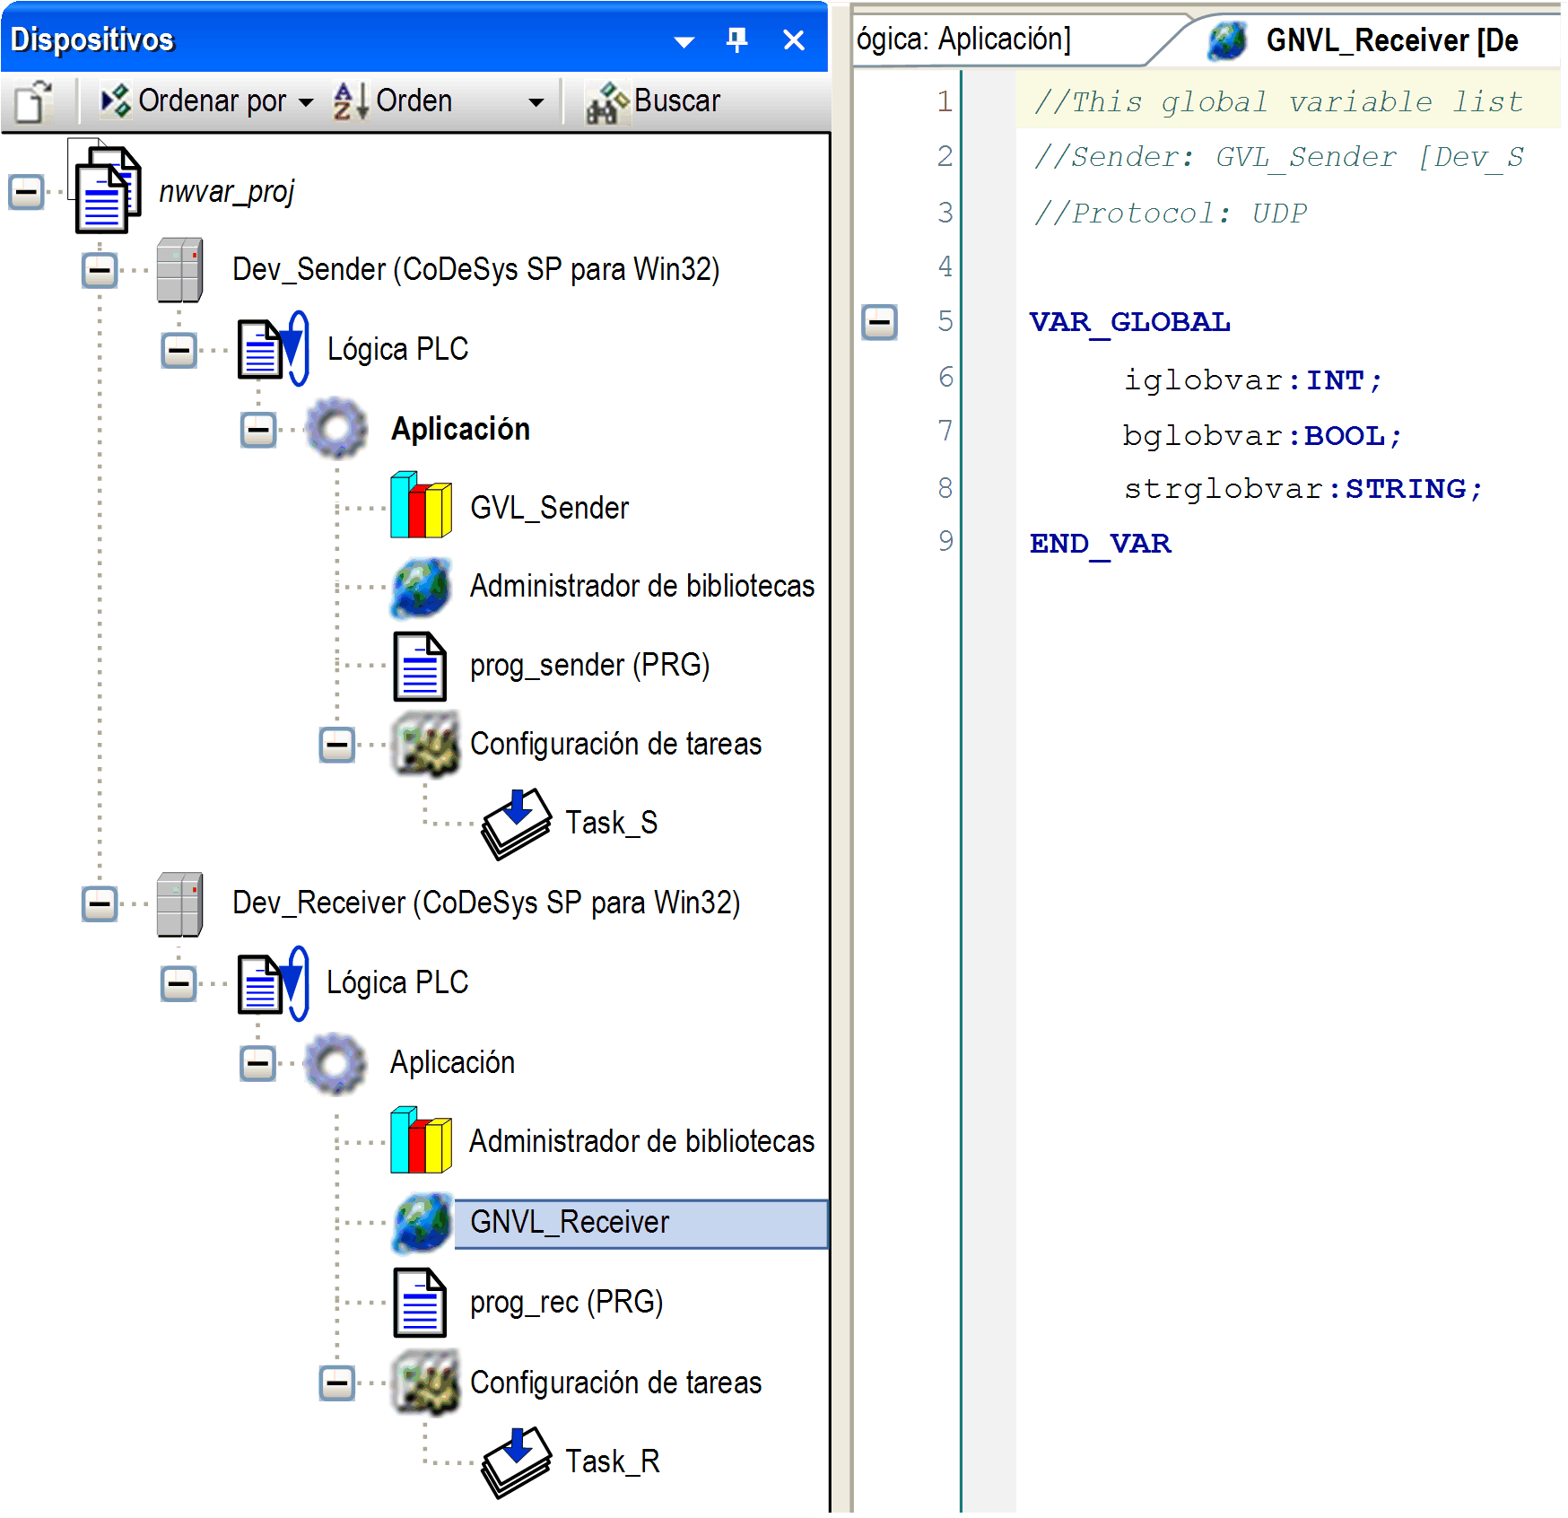Collapse the sender Aplicación node
The width and height of the screenshot is (1568, 1518).
[x=258, y=430]
